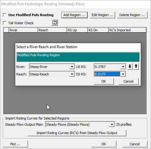Click the River column header
This screenshot has width=151, height=149.
pyautogui.click(x=23, y=30)
